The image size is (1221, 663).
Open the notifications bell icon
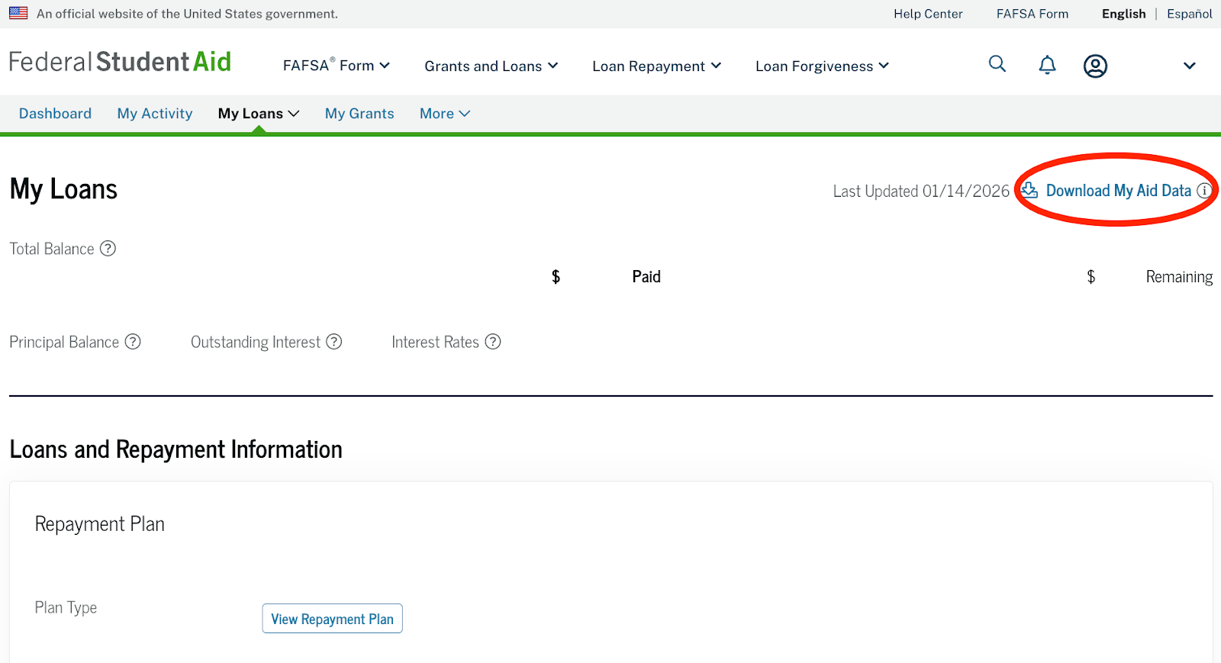click(x=1047, y=66)
